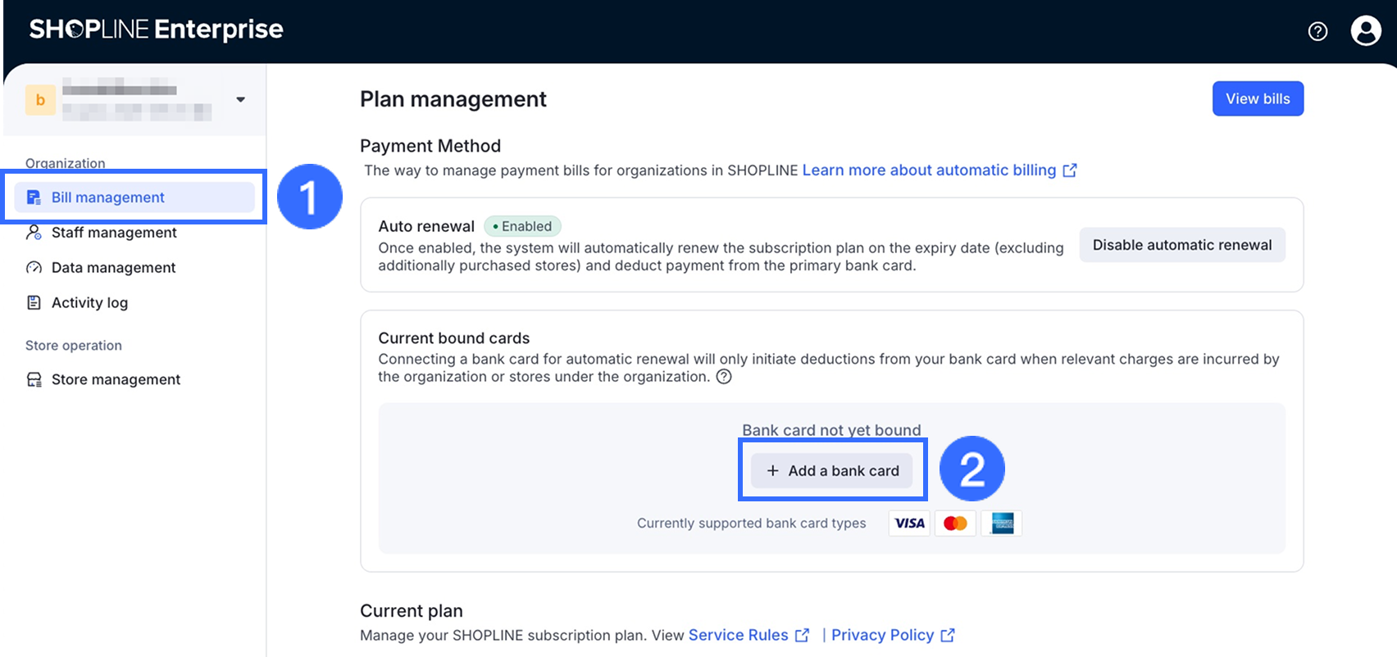This screenshot has width=1397, height=657.
Task: Click Disable automatic renewal button
Action: pyautogui.click(x=1182, y=245)
